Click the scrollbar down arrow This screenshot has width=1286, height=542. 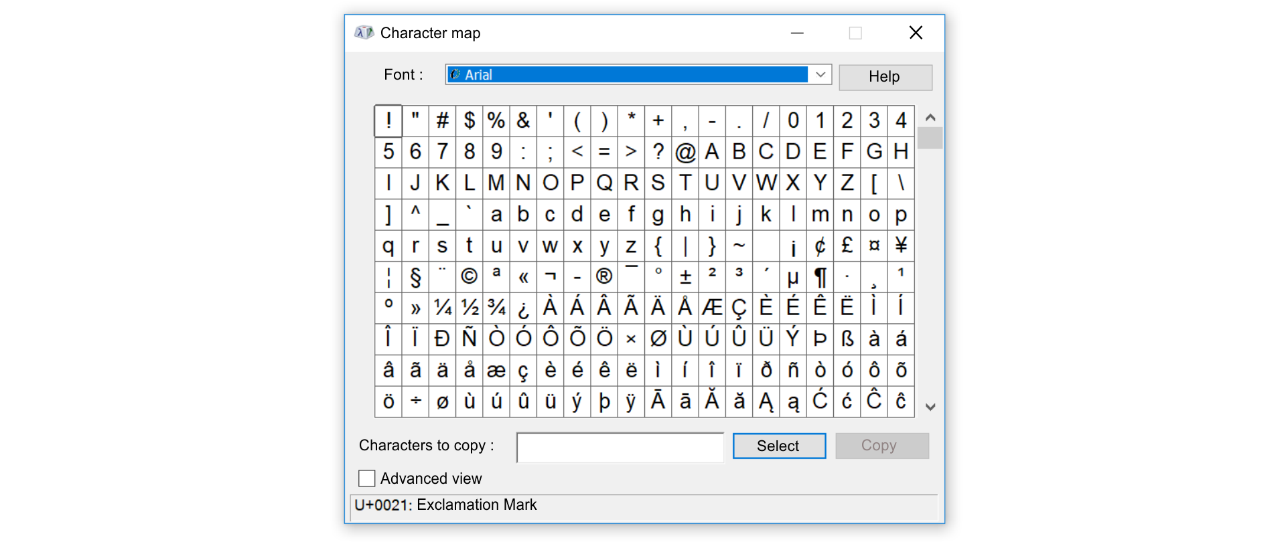click(930, 406)
